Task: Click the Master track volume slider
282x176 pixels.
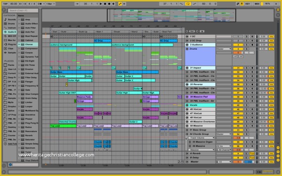Action: [238, 162]
